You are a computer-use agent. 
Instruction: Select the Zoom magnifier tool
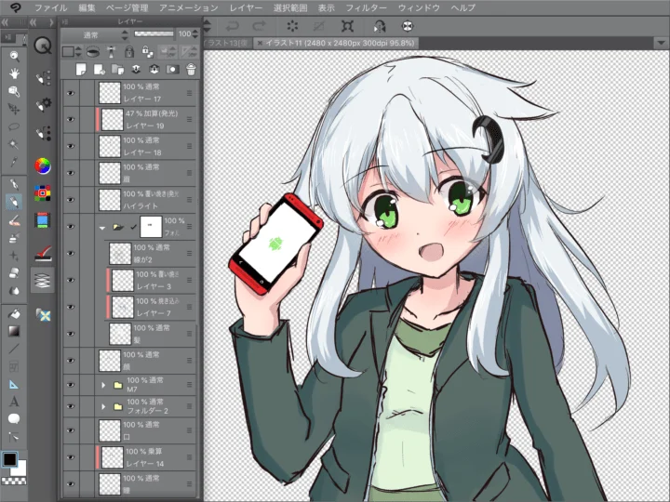[15, 55]
